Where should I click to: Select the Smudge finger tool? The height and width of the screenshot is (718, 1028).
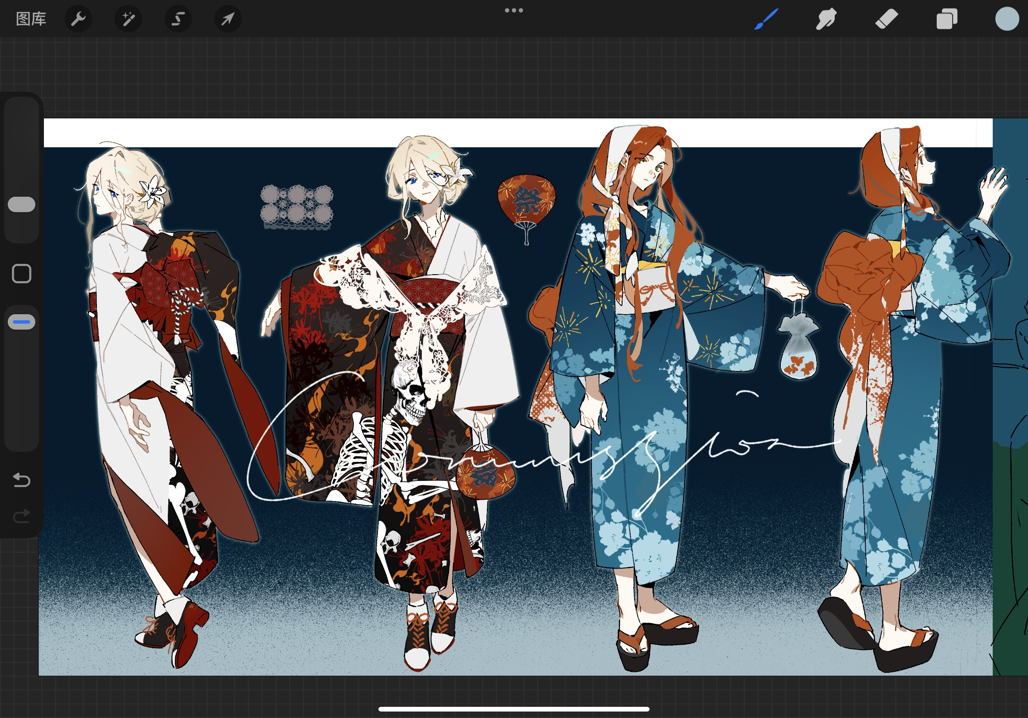point(826,19)
